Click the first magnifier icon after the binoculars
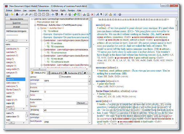This screenshot has height=134, width=184. pos(23,14)
